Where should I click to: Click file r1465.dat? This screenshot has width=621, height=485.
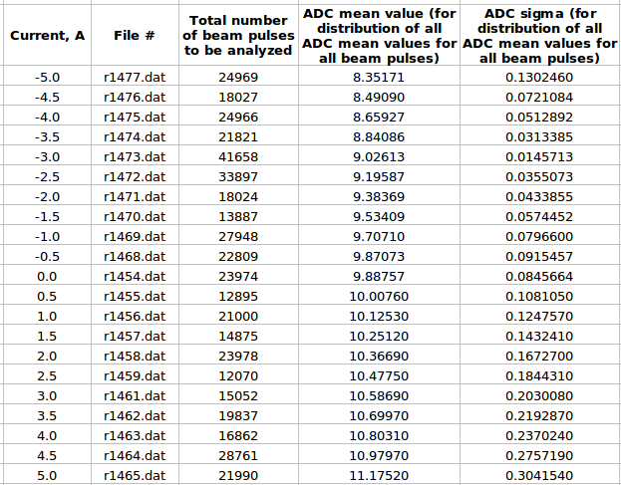(x=135, y=475)
